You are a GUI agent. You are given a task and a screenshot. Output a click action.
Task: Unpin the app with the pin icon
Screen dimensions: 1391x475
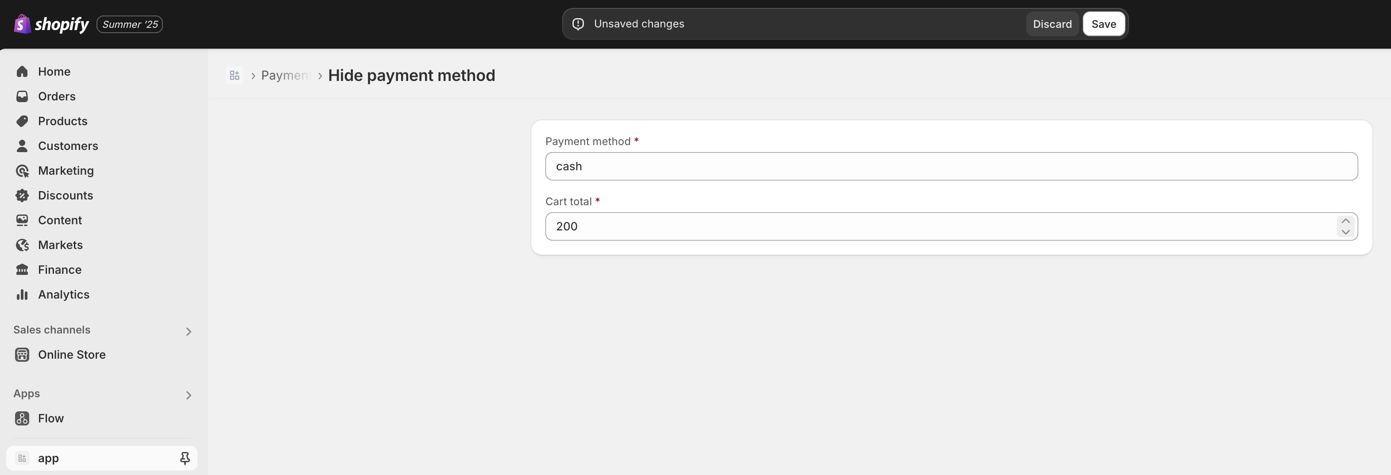(185, 458)
